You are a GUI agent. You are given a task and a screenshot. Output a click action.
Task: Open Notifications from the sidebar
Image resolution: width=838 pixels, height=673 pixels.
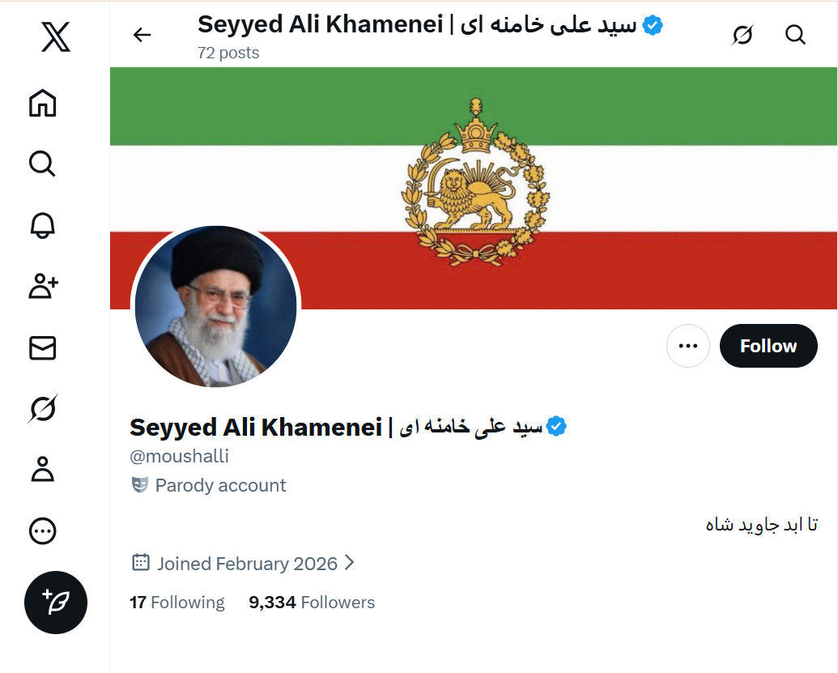point(41,225)
